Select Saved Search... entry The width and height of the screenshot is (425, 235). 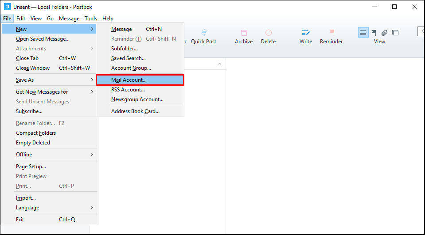pyautogui.click(x=140, y=58)
